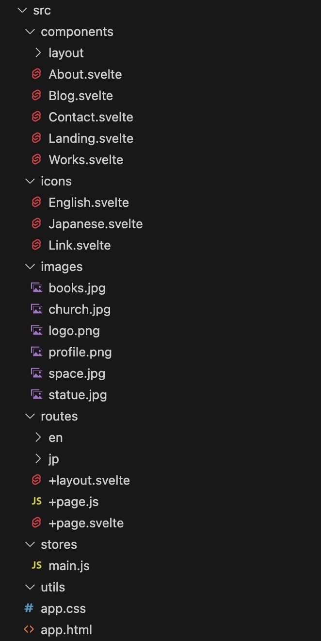Collapse the images folder
The image size is (321, 641).
tap(30, 267)
